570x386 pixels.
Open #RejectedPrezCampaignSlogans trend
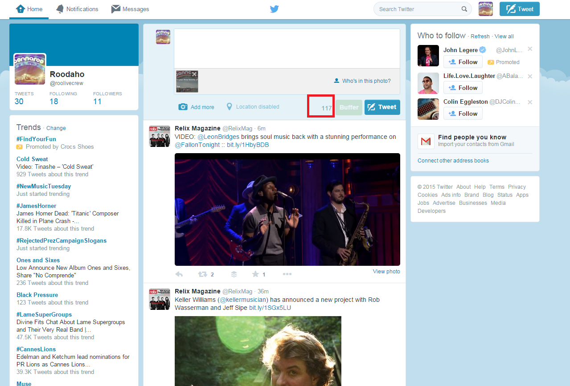62,240
